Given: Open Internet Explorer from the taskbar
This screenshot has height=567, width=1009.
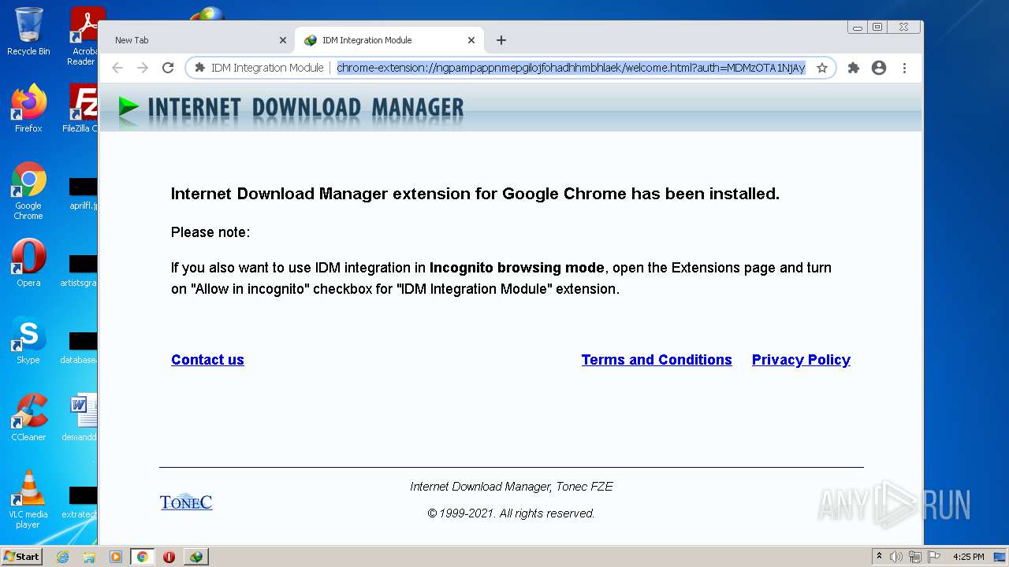Looking at the screenshot, I should point(62,557).
